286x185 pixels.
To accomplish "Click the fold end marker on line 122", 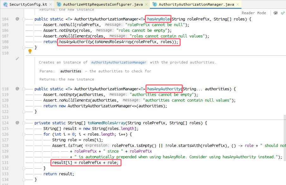I will click(x=24, y=112).
